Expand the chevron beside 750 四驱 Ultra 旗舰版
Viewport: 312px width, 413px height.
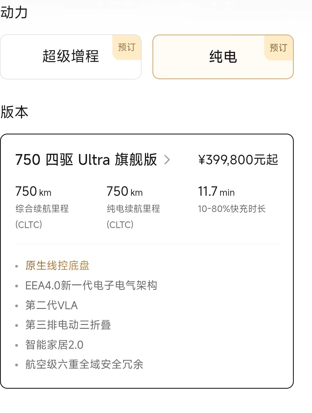[x=167, y=160]
